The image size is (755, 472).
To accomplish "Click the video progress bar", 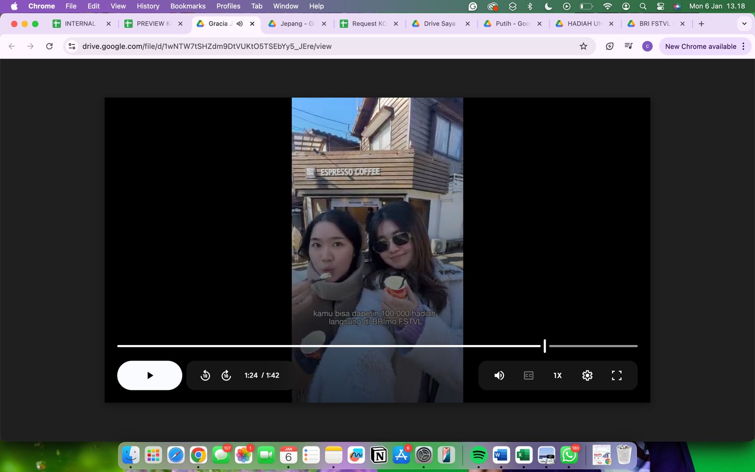I will (x=330, y=346).
